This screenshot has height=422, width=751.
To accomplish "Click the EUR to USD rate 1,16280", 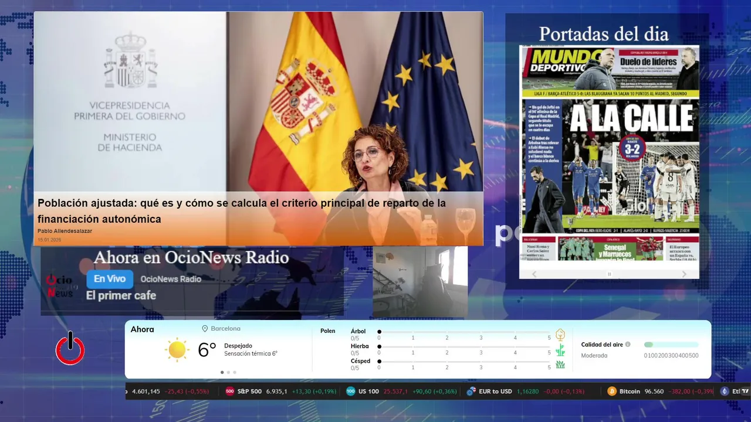I will click(528, 392).
